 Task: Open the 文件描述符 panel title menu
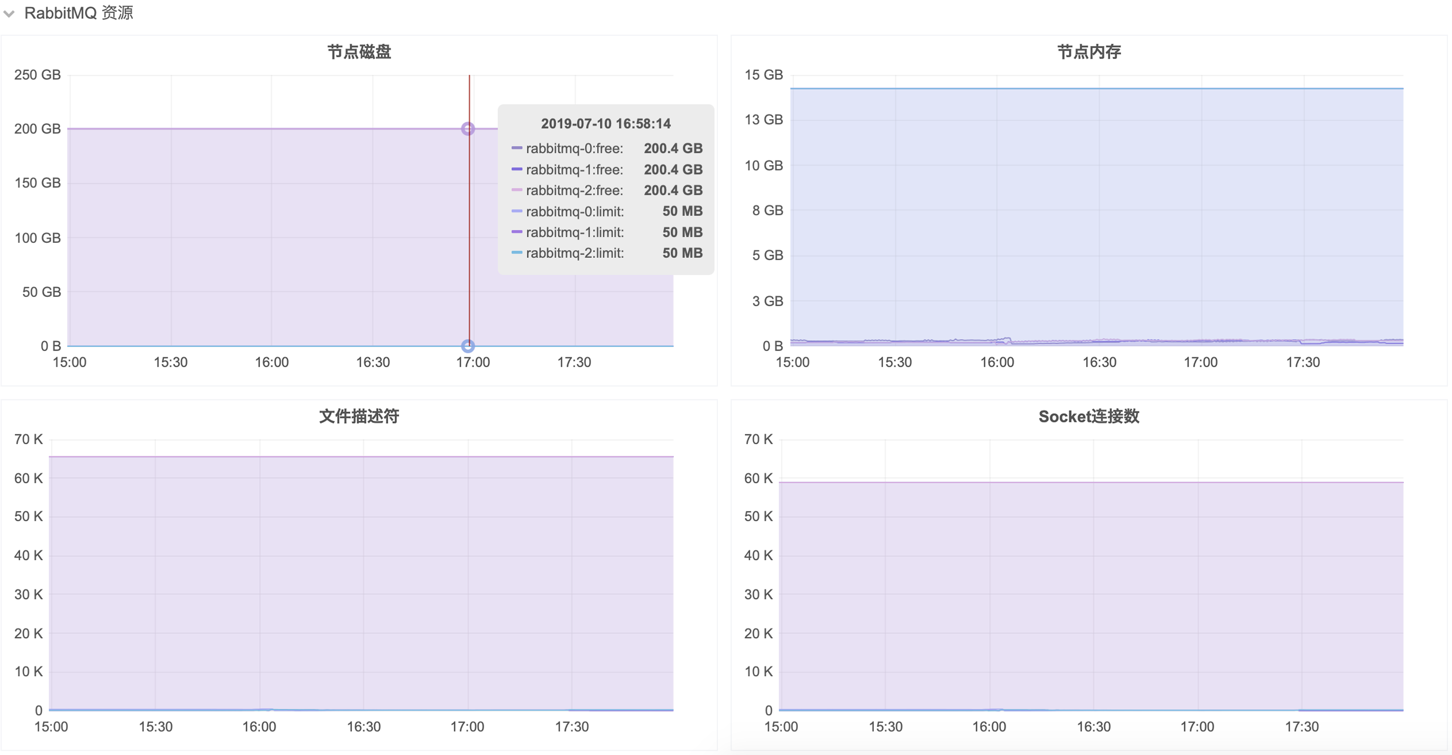[x=359, y=416]
